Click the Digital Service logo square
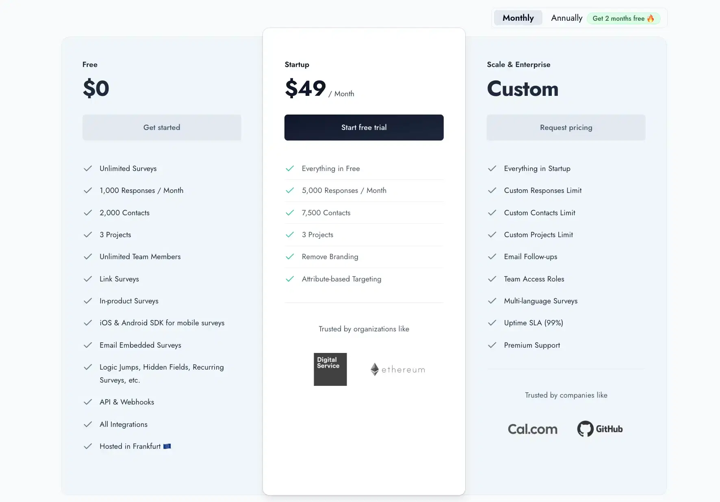The width and height of the screenshot is (720, 502). [330, 369]
